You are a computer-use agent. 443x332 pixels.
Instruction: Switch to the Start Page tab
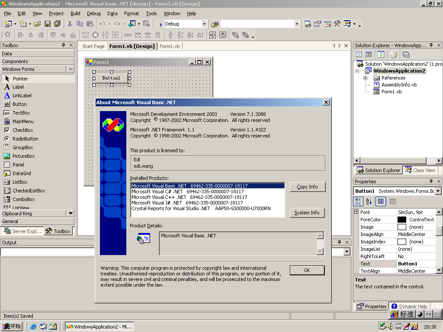pos(93,46)
